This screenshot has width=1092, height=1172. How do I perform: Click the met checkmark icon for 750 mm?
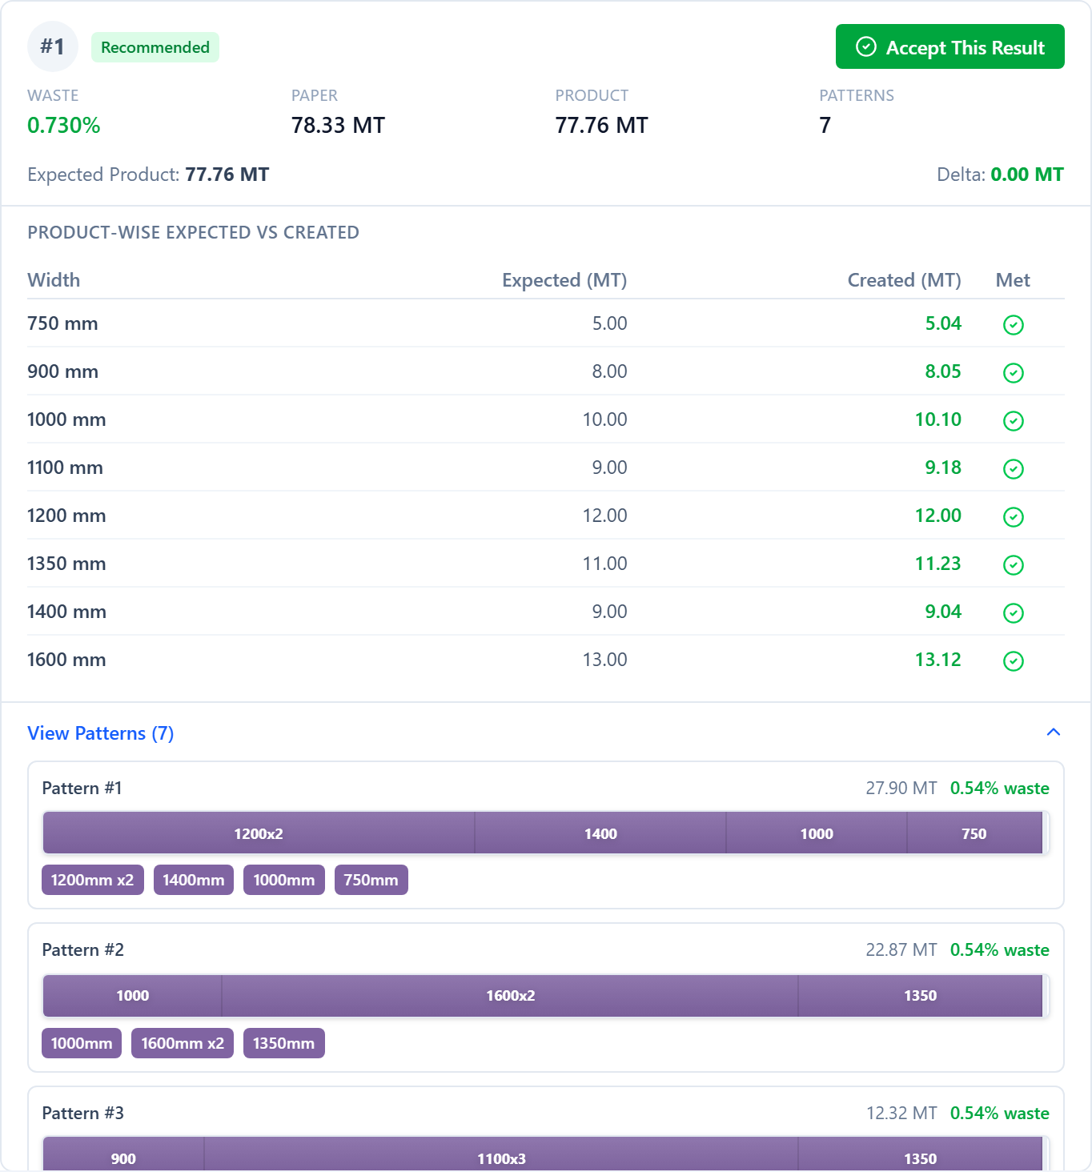[1014, 324]
